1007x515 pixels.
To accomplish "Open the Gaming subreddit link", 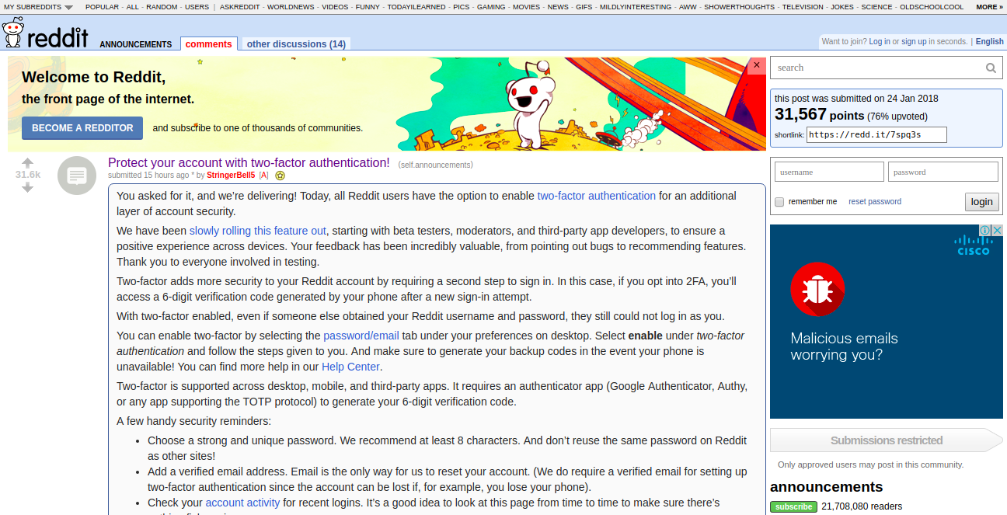I will point(490,7).
